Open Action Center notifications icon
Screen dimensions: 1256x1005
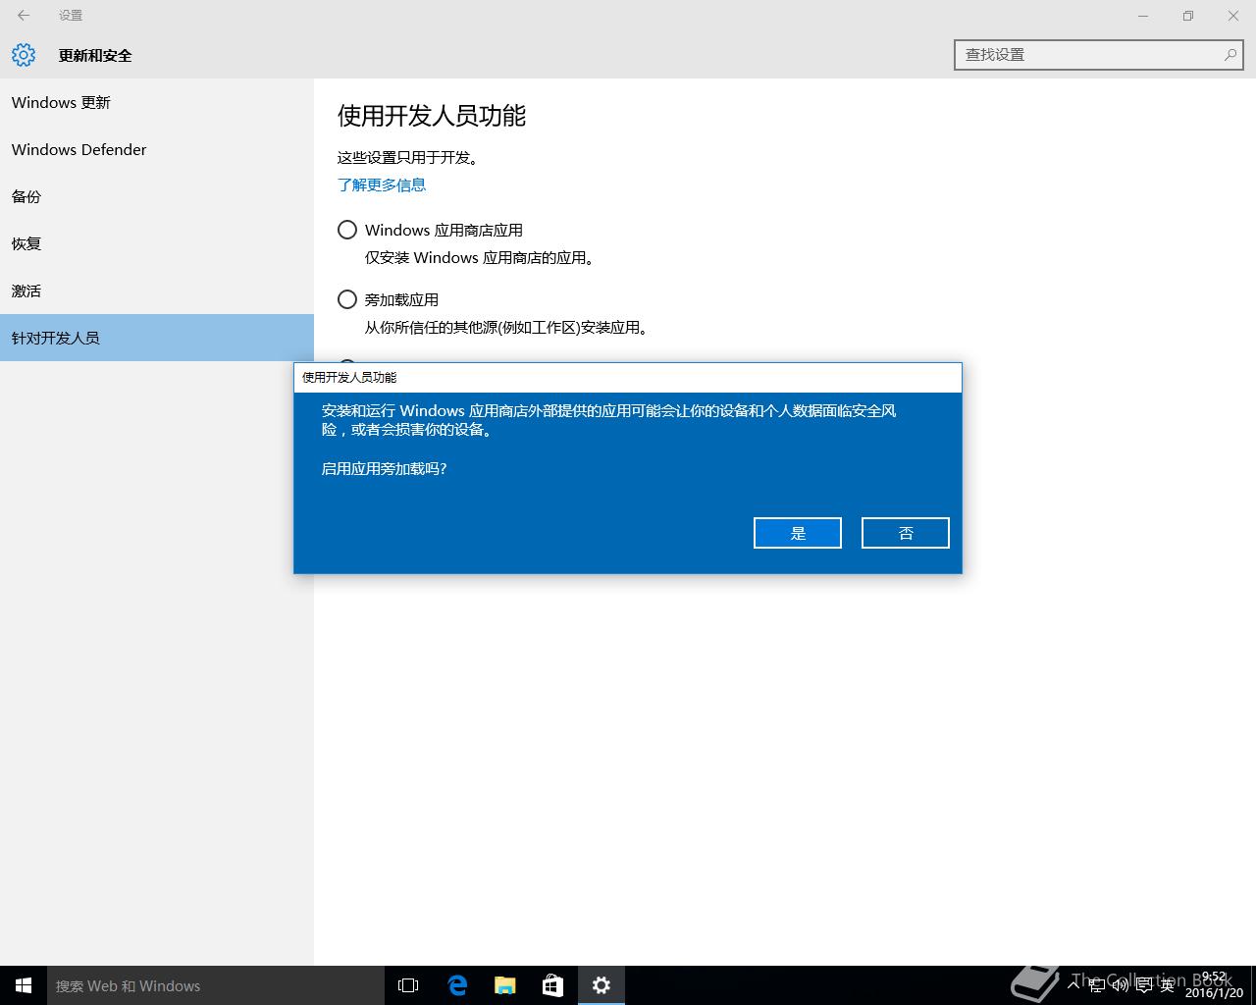pyautogui.click(x=1144, y=985)
